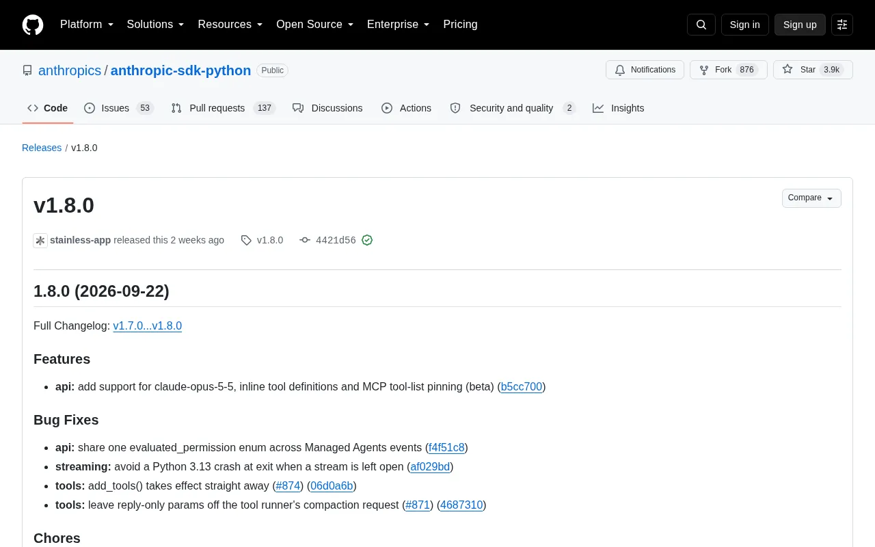
Task: Open the GitHub homepage logo
Action: pyautogui.click(x=33, y=25)
